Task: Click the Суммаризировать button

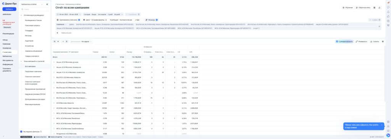Action: point(344,41)
